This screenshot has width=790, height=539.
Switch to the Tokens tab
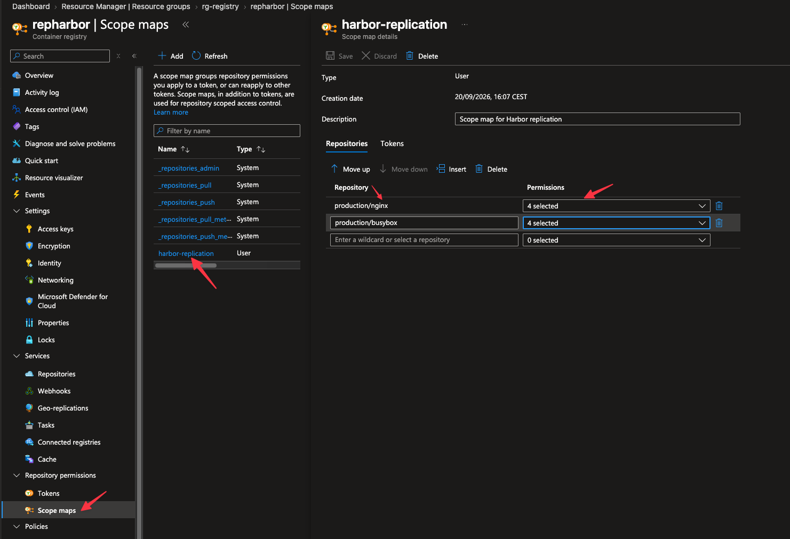[392, 143]
